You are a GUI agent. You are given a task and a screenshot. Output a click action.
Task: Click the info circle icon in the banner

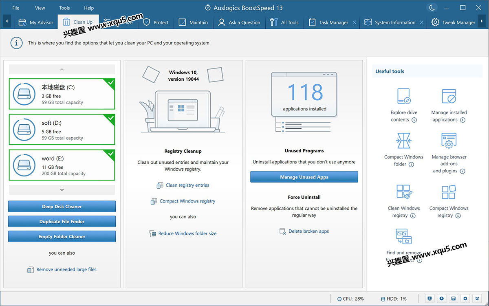pyautogui.click(x=16, y=43)
